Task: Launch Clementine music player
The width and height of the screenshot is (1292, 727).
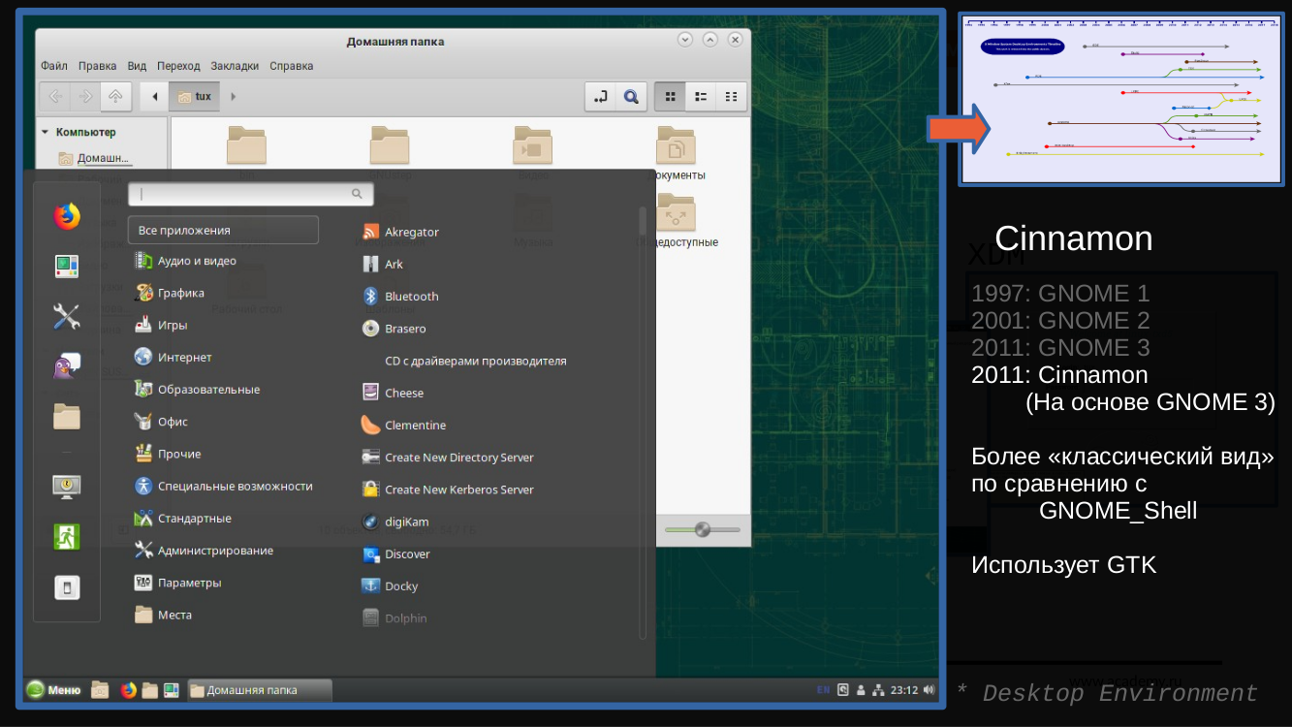Action: coord(403,425)
